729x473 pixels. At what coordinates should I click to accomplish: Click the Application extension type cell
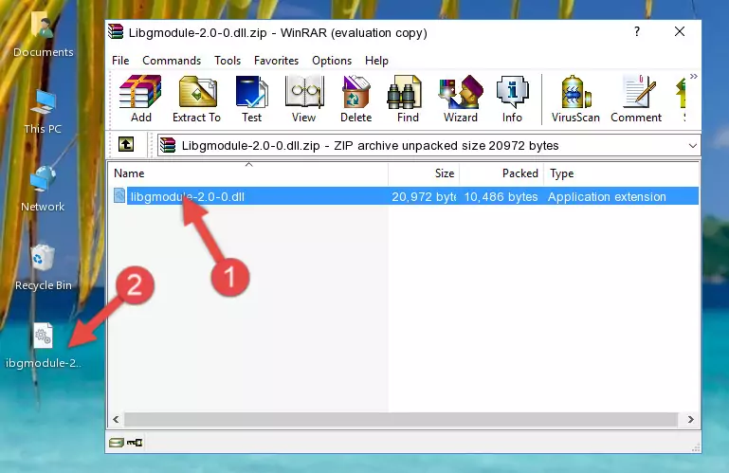(607, 197)
